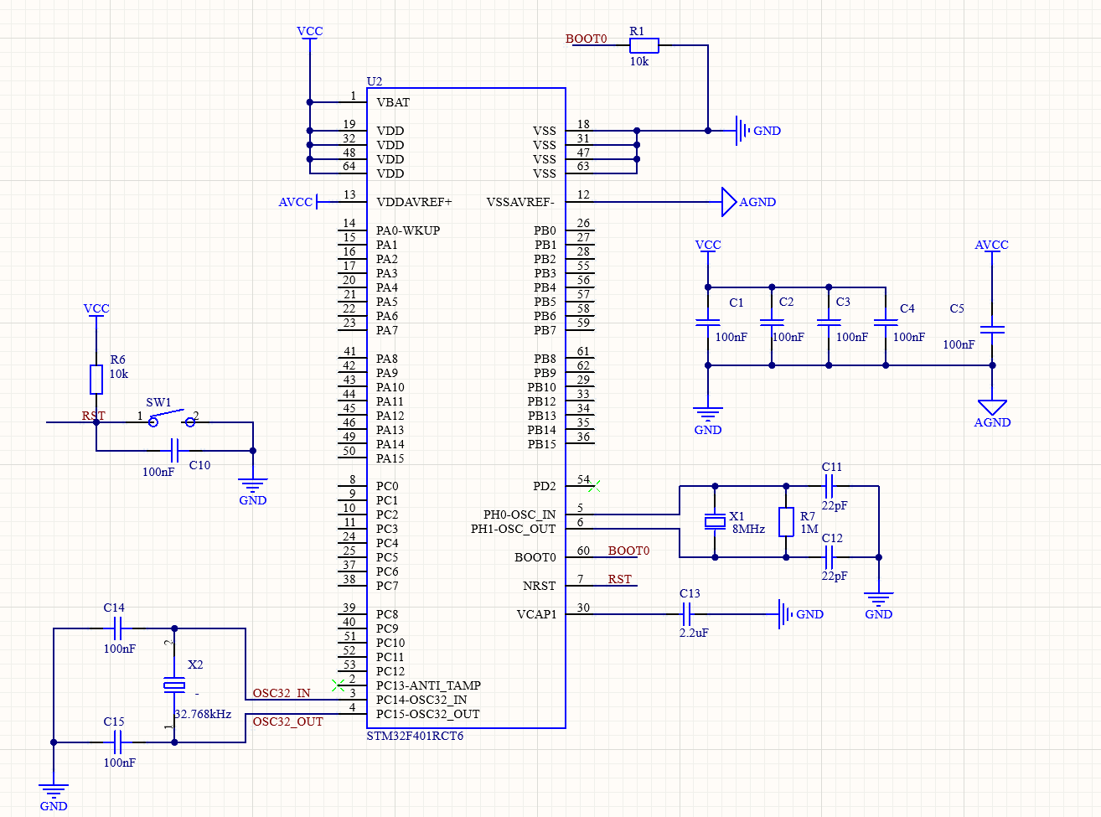The height and width of the screenshot is (817, 1101).
Task: Select capacitor C1 symbol
Action: [x=708, y=322]
